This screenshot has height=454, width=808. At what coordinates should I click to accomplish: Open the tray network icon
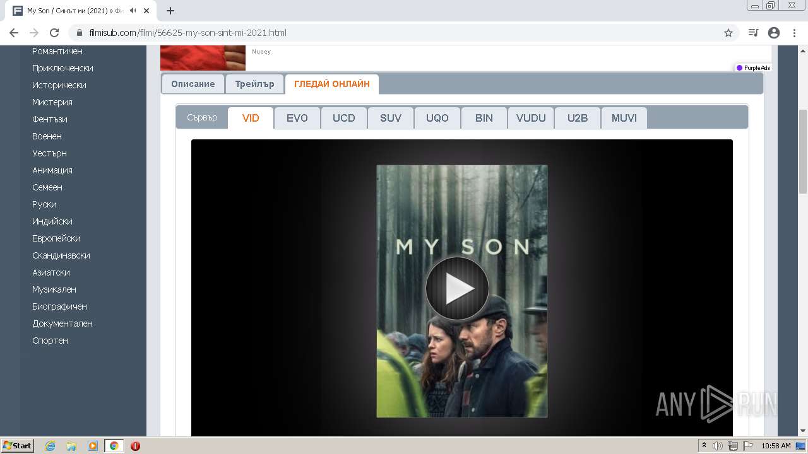[733, 446]
